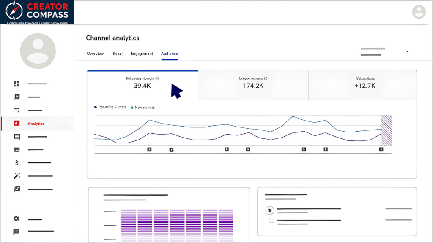Open the Playlists icon in sidebar
The height and width of the screenshot is (243, 433).
[16, 110]
